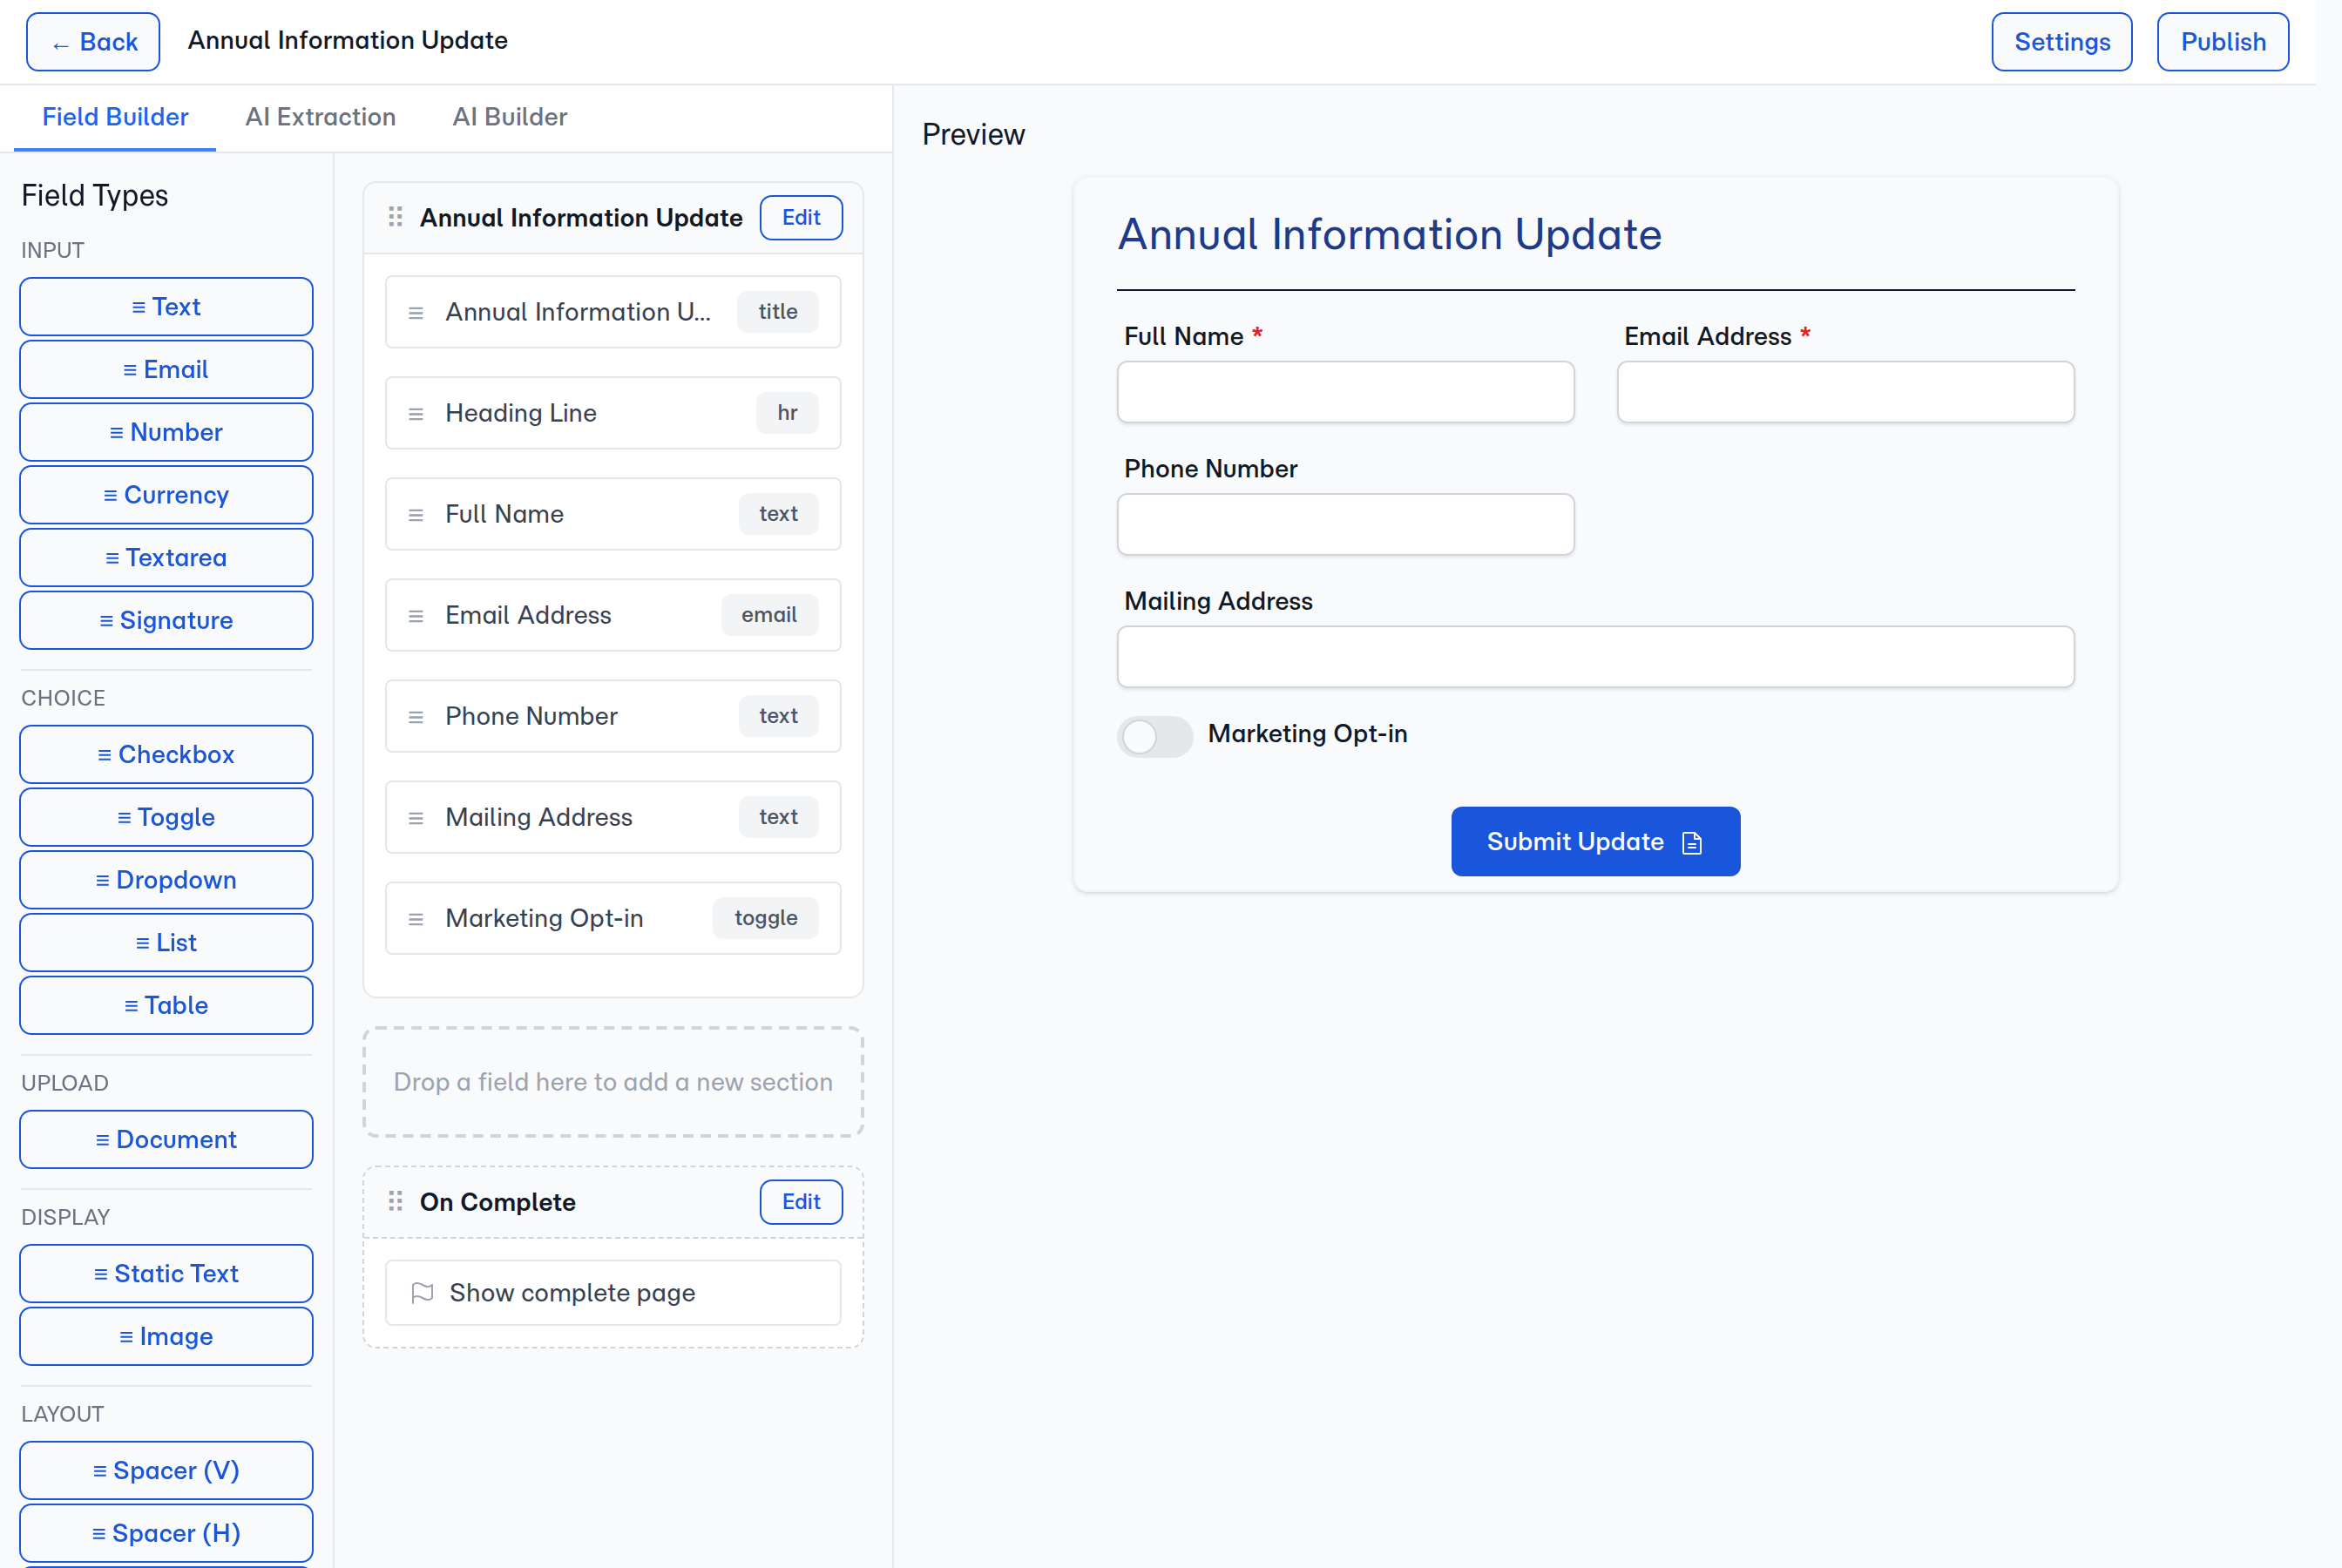
Task: Click the handle icon on Phone Number row
Action: tap(416, 717)
